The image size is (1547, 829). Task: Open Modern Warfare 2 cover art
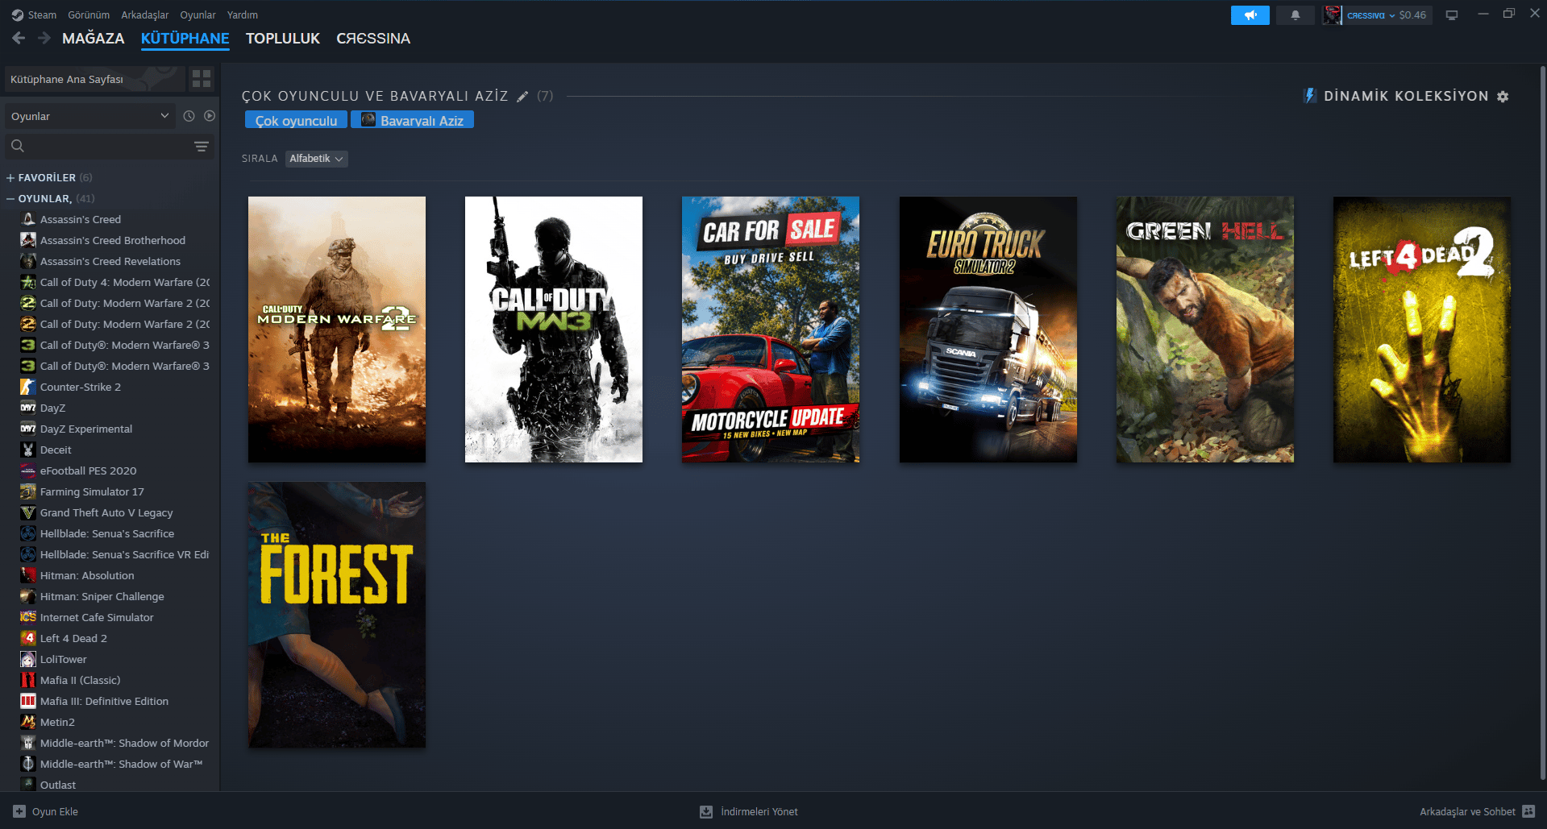[x=337, y=330]
